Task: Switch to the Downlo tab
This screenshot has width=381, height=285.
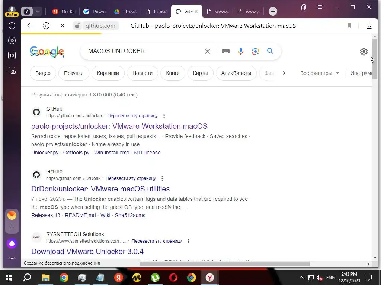Action: click(x=95, y=12)
